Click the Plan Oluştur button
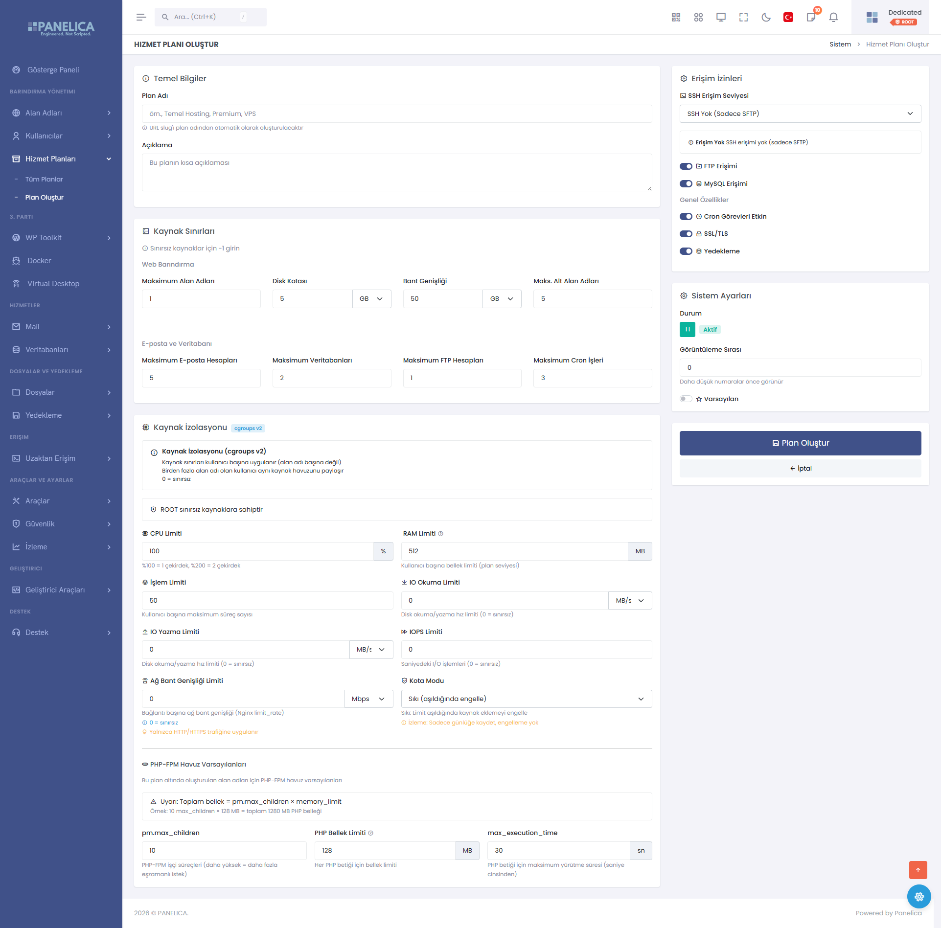The width and height of the screenshot is (941, 928). coord(800,443)
